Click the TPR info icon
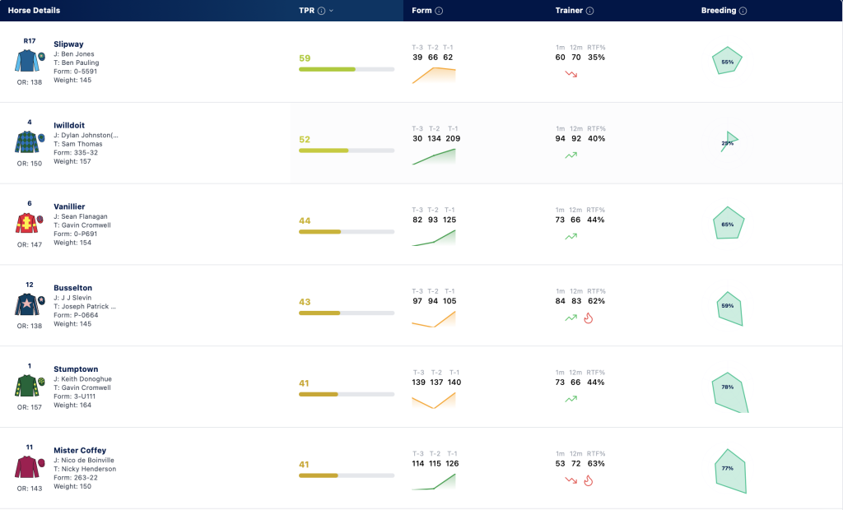The width and height of the screenshot is (843, 510). (322, 11)
